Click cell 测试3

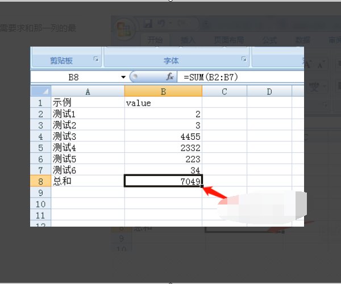[x=88, y=136]
